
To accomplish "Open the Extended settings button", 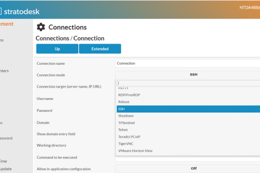I will point(100,49).
